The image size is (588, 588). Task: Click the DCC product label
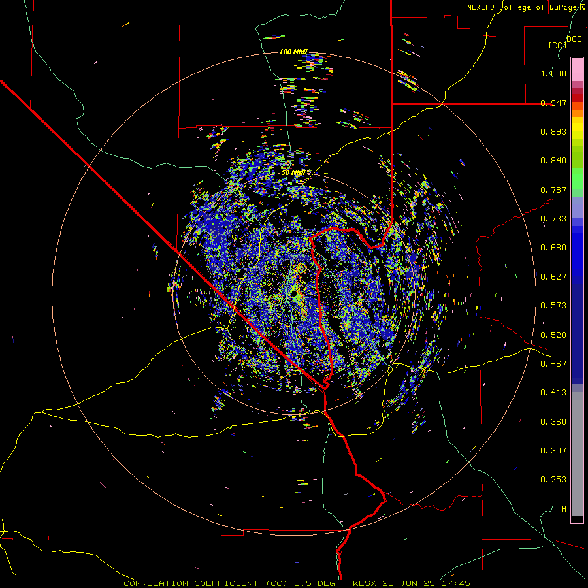coord(574,39)
